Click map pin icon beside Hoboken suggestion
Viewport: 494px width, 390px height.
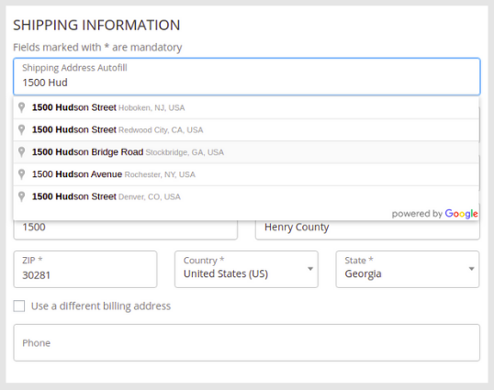(x=21, y=107)
